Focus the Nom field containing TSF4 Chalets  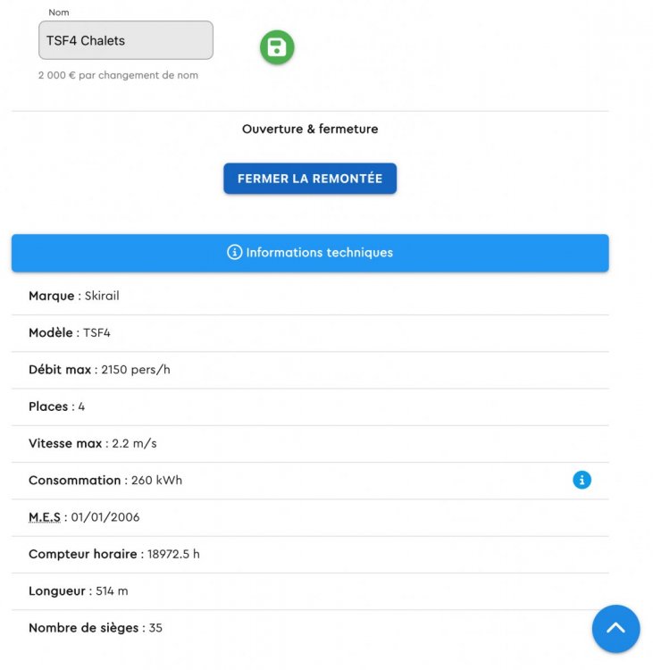(x=125, y=40)
